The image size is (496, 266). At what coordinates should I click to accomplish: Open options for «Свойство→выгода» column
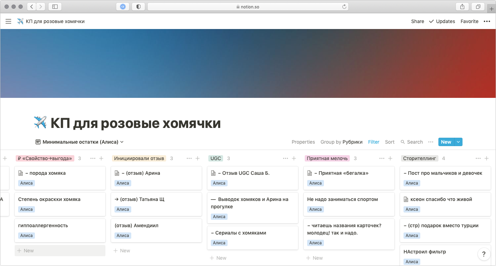click(93, 158)
